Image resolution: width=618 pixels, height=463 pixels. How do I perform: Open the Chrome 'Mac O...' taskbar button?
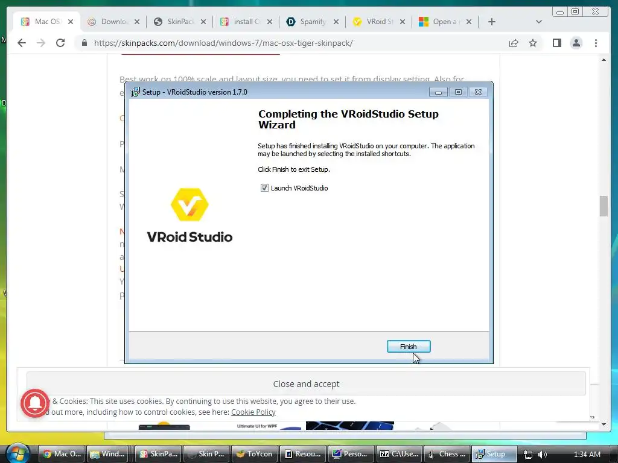62,454
